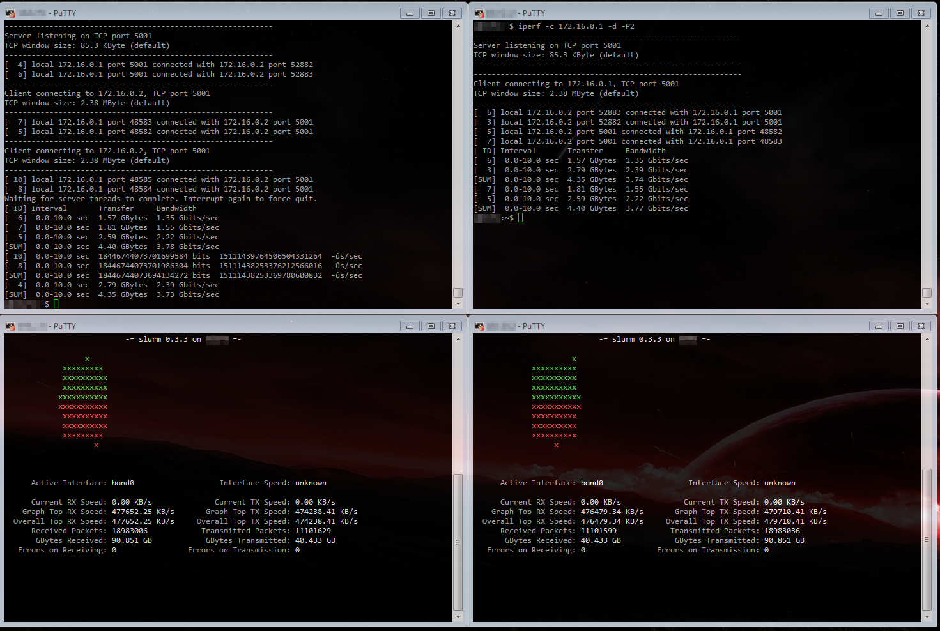
Task: Click scrollbar thumb in the iperf client window
Action: click(927, 293)
